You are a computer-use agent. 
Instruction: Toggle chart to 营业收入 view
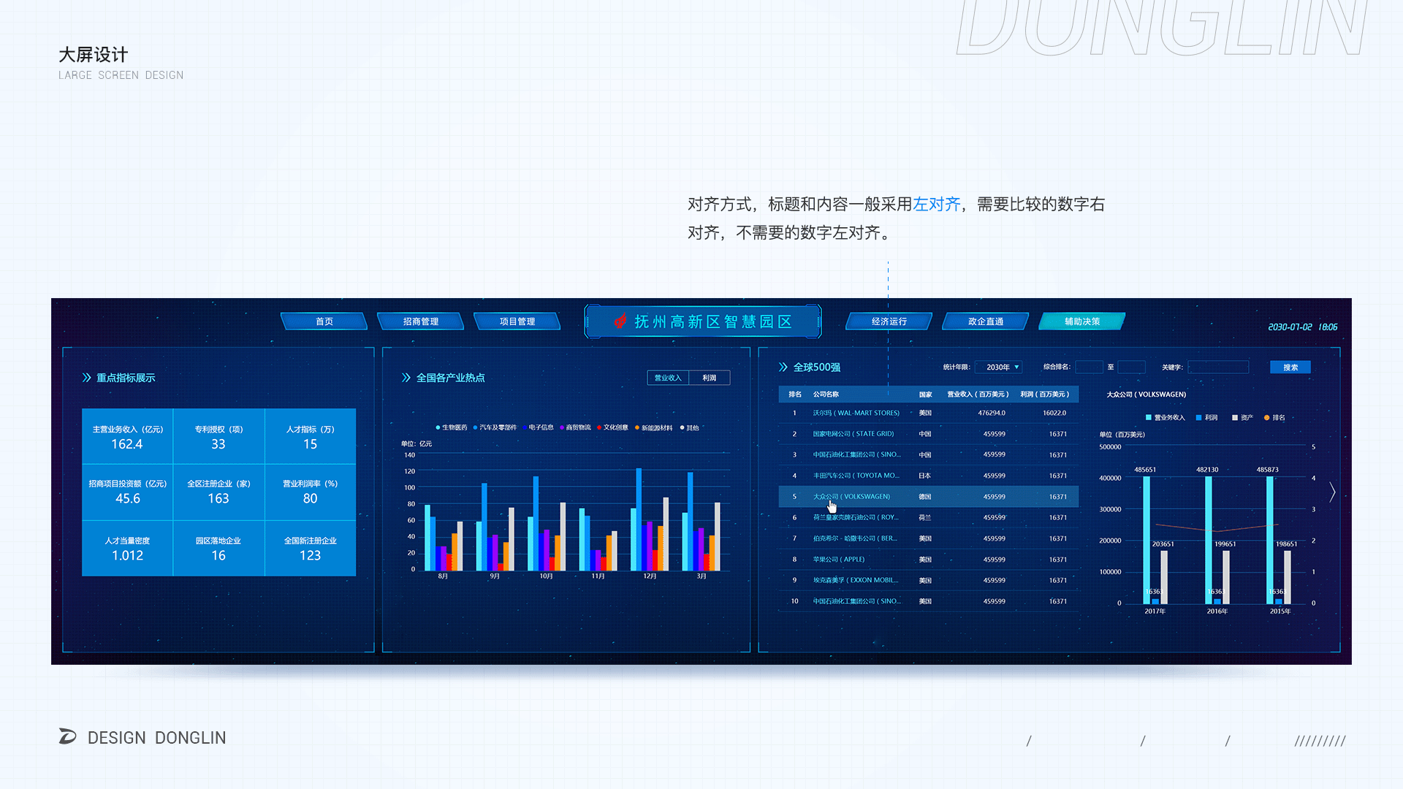coord(668,378)
